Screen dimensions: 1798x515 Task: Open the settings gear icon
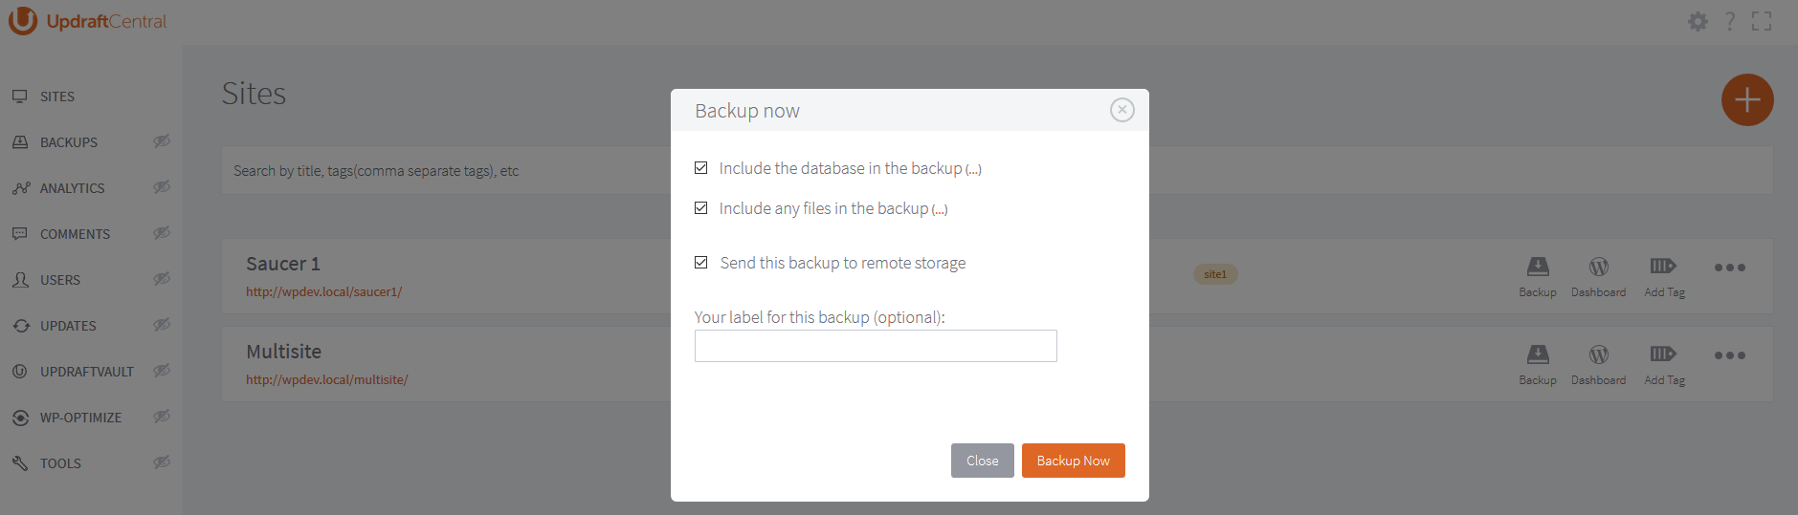tap(1698, 21)
